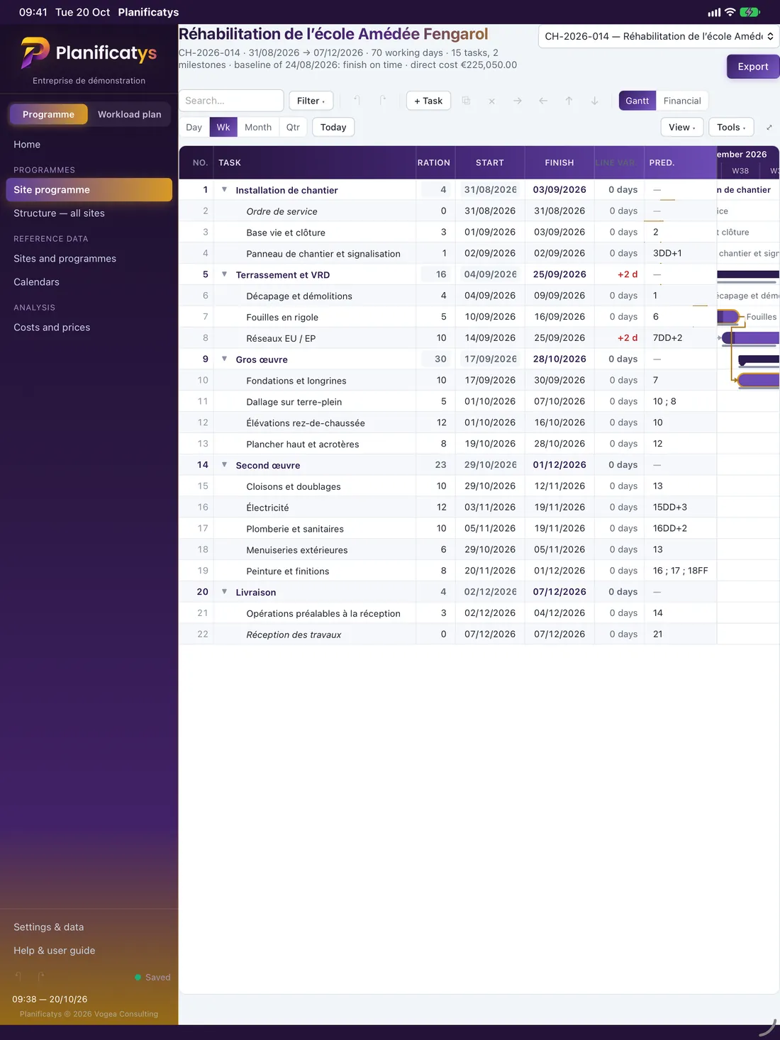Click the move task up arrow

pos(569,101)
